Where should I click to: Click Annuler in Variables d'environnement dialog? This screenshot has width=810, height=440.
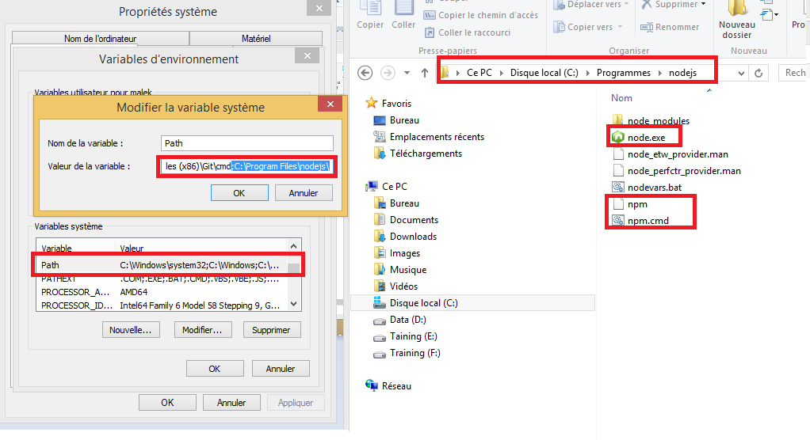pos(281,369)
